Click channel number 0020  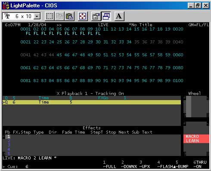click(178, 29)
